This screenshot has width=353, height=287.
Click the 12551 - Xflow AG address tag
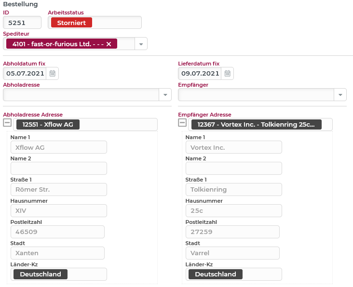click(x=48, y=125)
